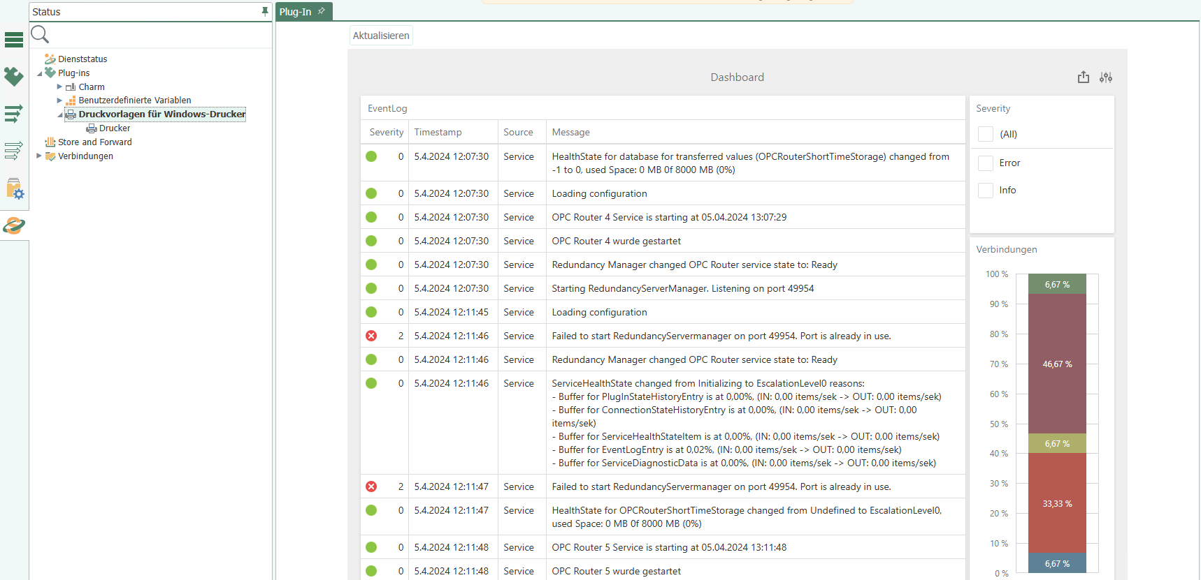Click message 'OPC Router 4 Service is starting'
The image size is (1201, 580).
[669, 217]
